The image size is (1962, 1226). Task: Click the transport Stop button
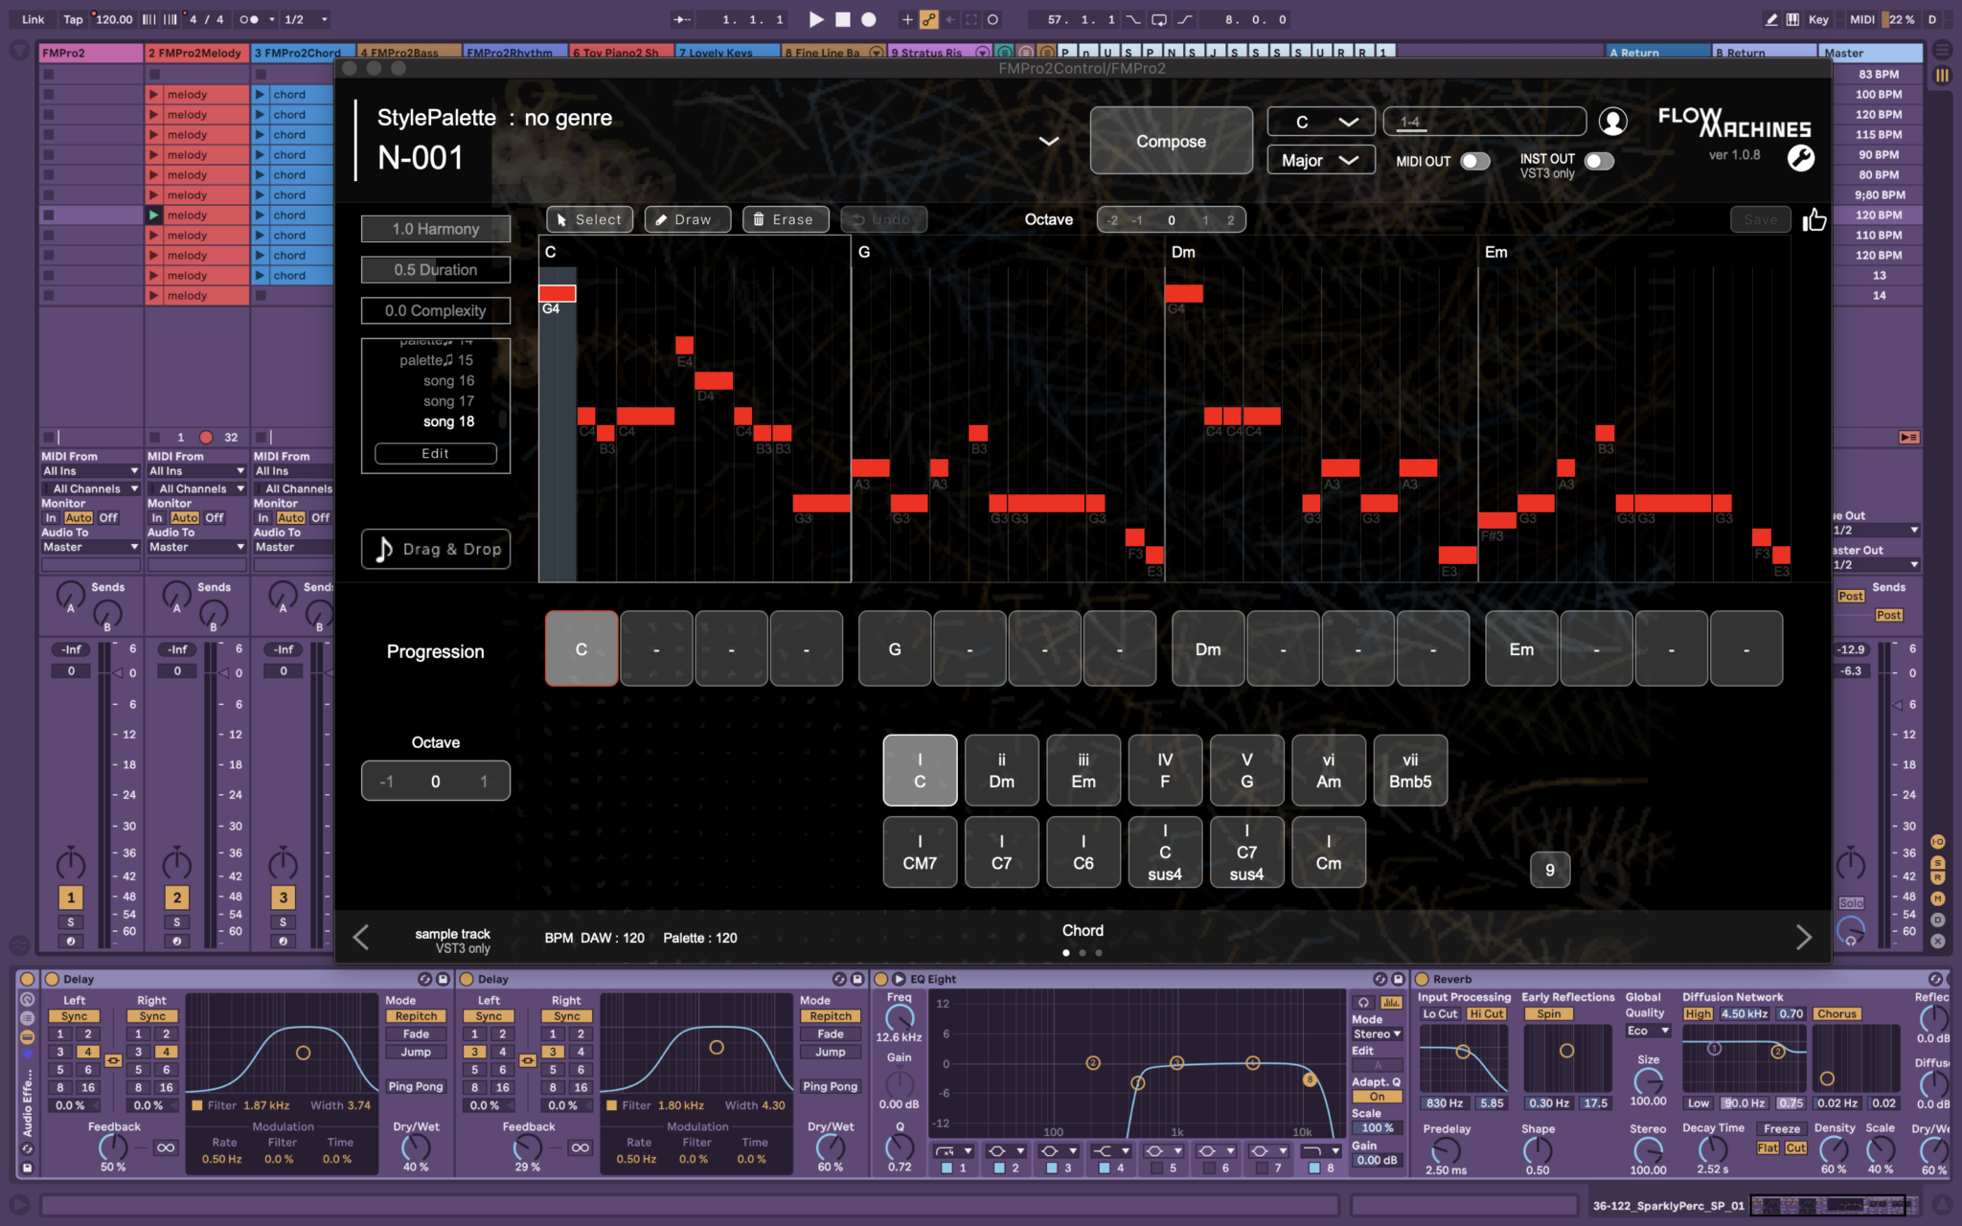click(x=843, y=19)
